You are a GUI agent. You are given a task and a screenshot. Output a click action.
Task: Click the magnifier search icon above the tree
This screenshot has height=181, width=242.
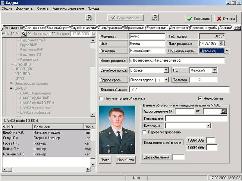point(24,34)
